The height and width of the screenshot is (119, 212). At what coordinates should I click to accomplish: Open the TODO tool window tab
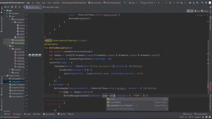coord(7,114)
